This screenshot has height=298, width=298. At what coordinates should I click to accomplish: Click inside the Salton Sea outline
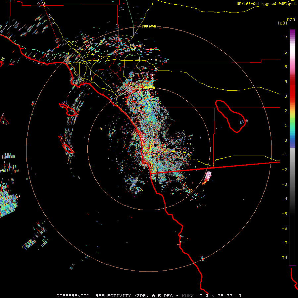coord(230,116)
